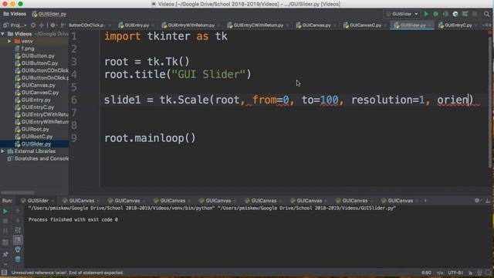This screenshot has width=494, height=278.
Task: Toggle soft-wrap icon in Run panel
Action: 18,230
